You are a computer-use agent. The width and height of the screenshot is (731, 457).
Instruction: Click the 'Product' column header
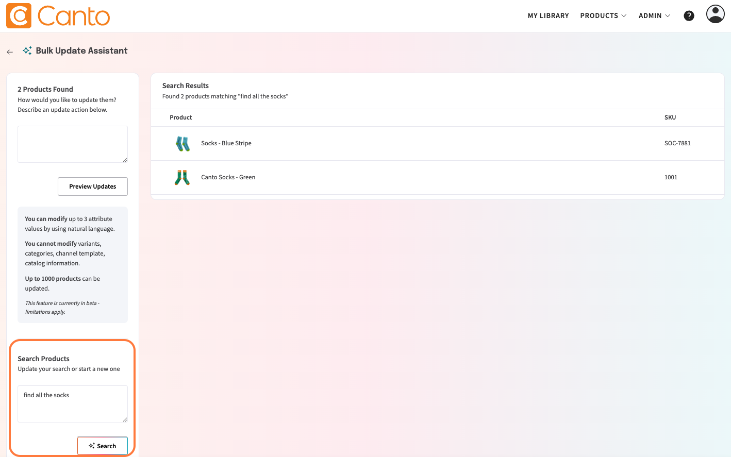point(181,117)
